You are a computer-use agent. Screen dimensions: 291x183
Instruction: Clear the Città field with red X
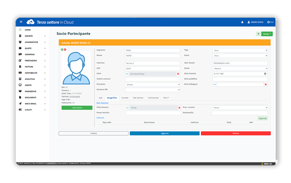[x=178, y=74]
